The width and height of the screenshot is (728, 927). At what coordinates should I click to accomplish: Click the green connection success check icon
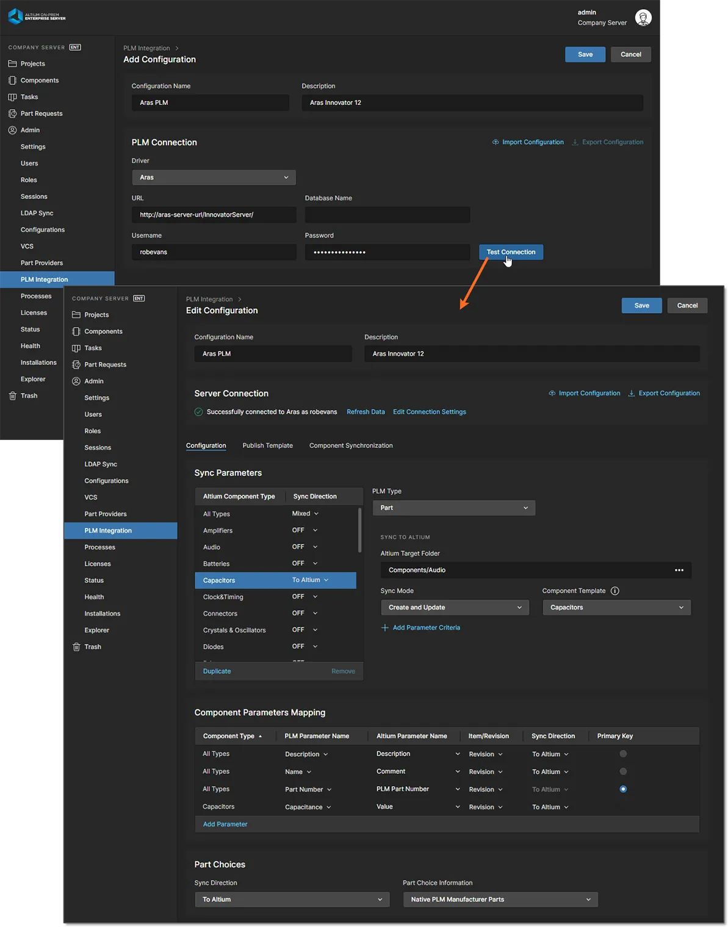pos(198,412)
